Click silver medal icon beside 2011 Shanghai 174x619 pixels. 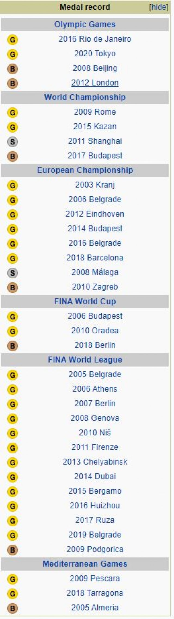click(x=13, y=142)
